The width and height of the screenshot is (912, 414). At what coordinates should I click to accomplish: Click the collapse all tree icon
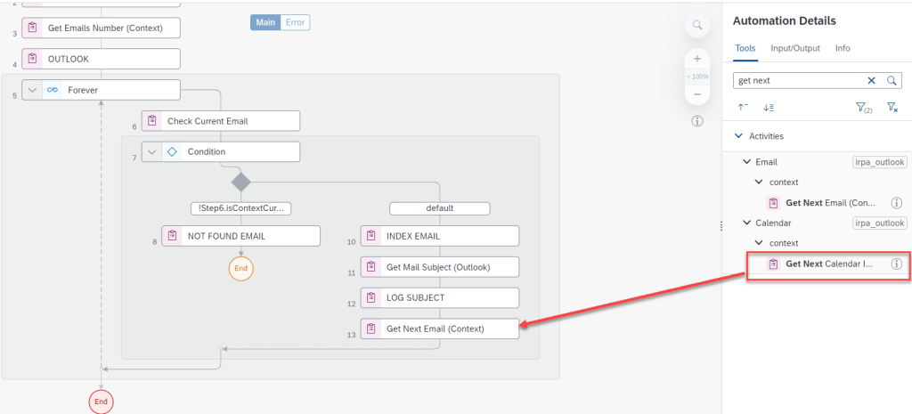pos(743,108)
